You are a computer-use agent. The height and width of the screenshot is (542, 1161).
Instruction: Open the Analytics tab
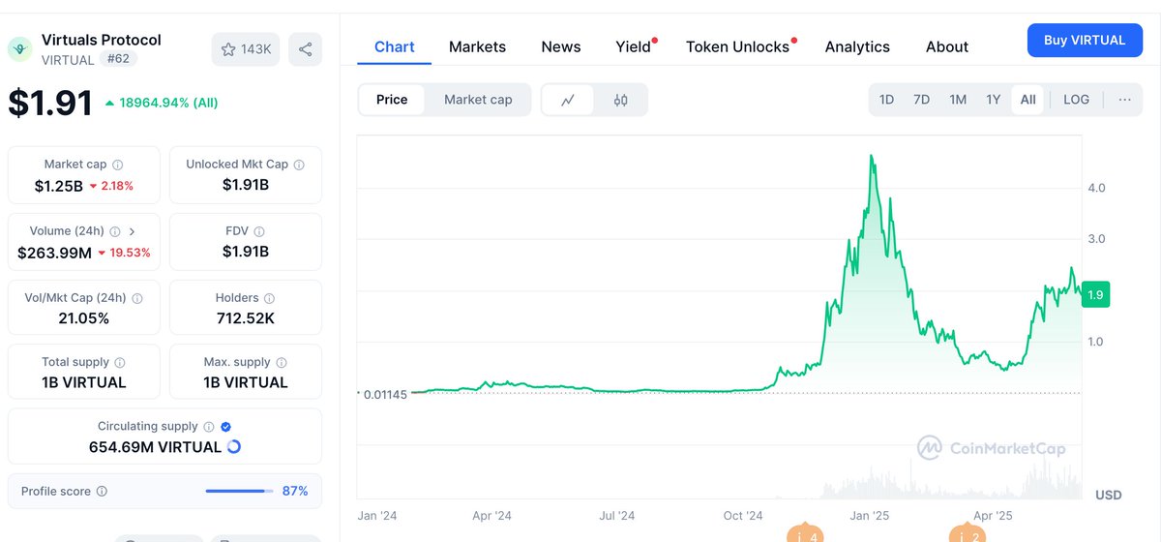coord(857,46)
